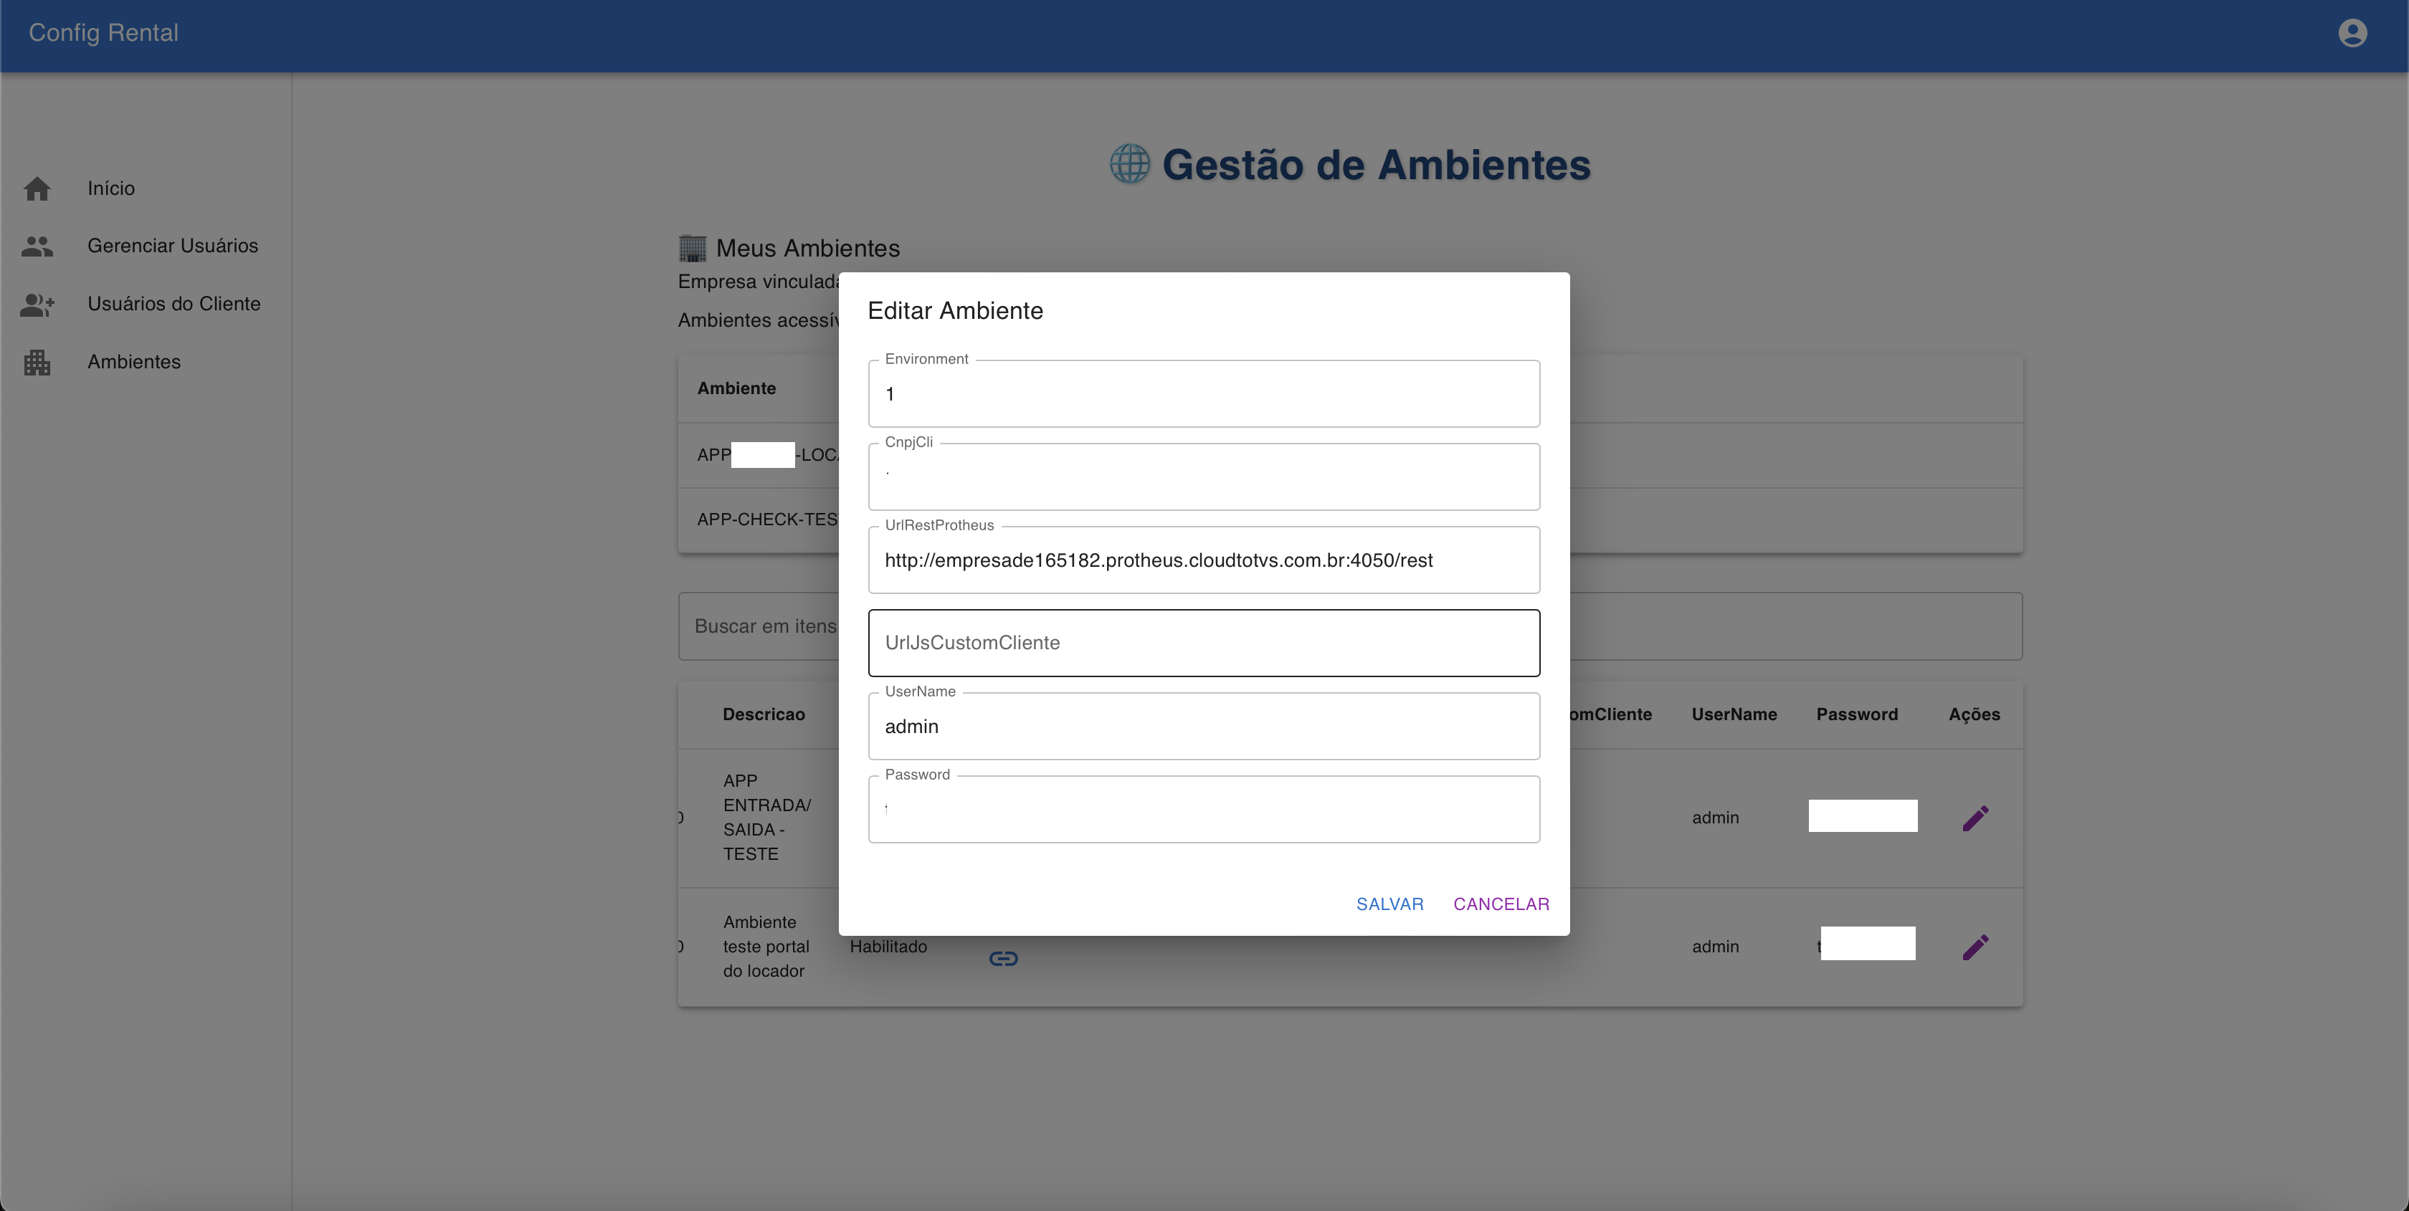This screenshot has height=1211, width=2409.
Task: Click edit pencil for APP ENTRADA/SAIDA row
Action: 1974,818
